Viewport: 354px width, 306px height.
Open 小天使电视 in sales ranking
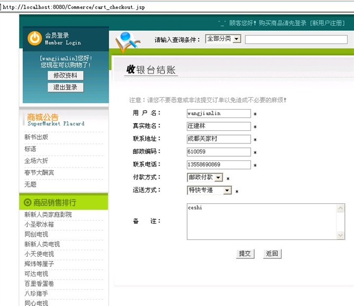tap(39, 254)
